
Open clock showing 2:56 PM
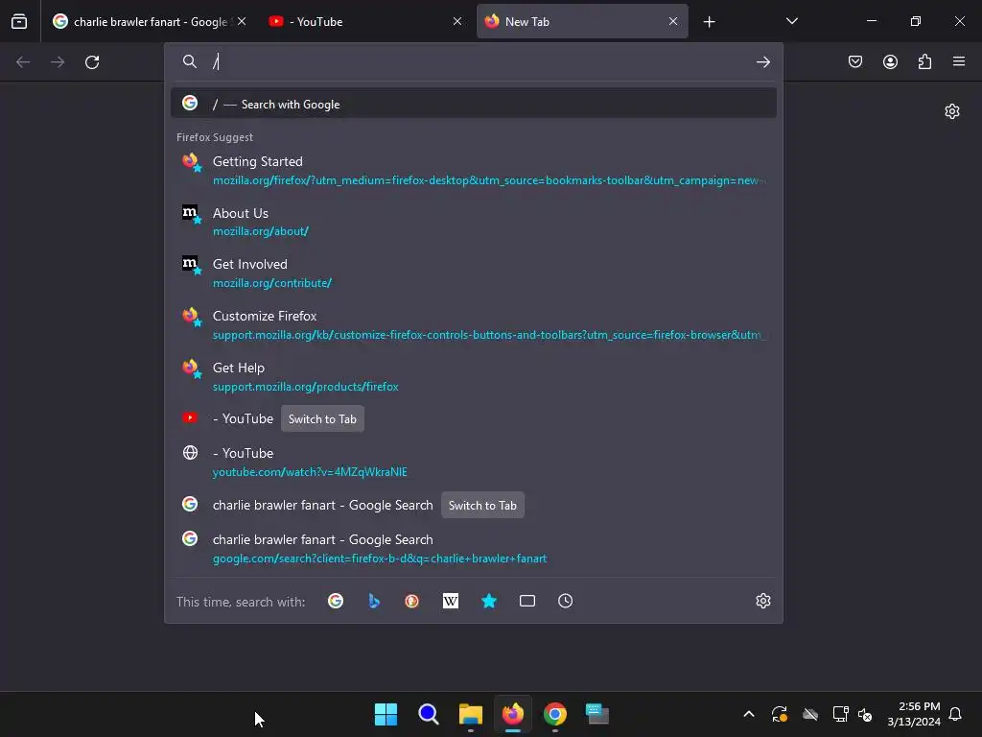point(914,714)
